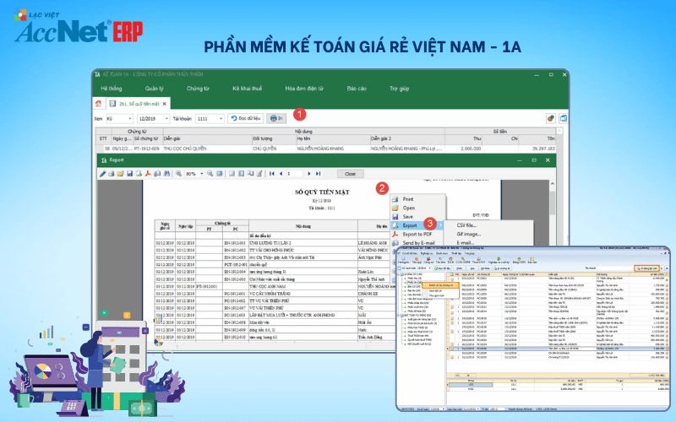Click the Công nợ icon in small window toolbar

(x=428, y=260)
